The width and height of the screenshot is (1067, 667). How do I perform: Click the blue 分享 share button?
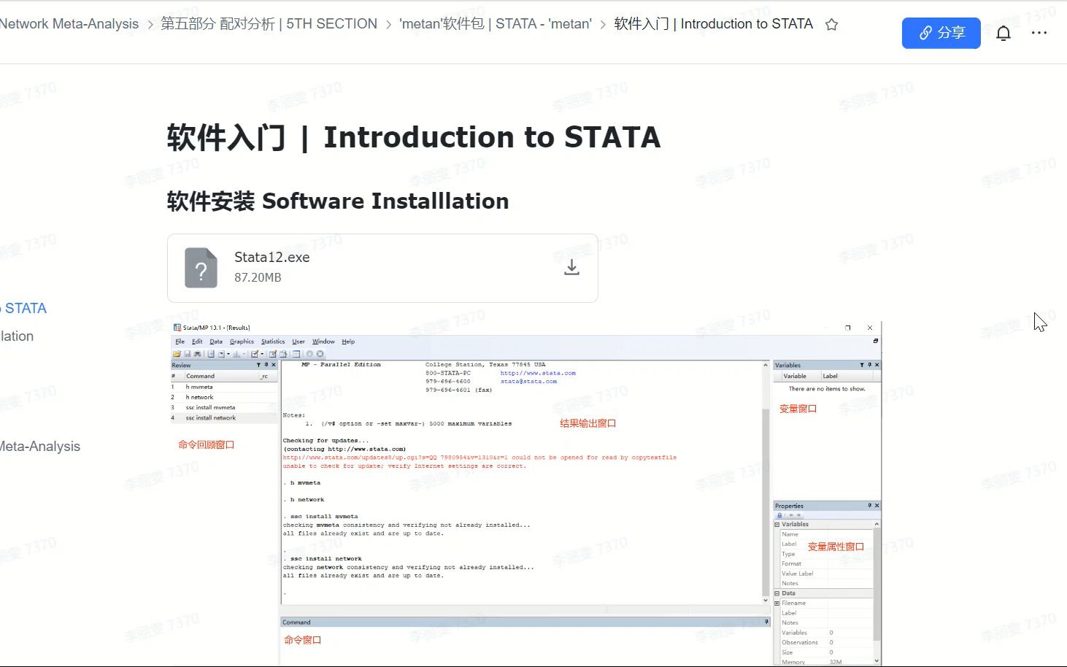click(941, 33)
